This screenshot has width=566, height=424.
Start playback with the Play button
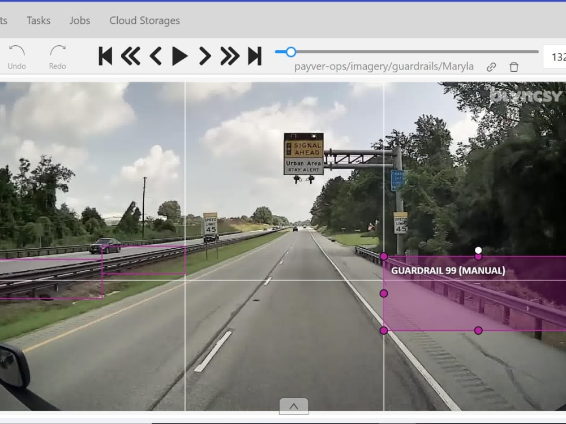(180, 56)
